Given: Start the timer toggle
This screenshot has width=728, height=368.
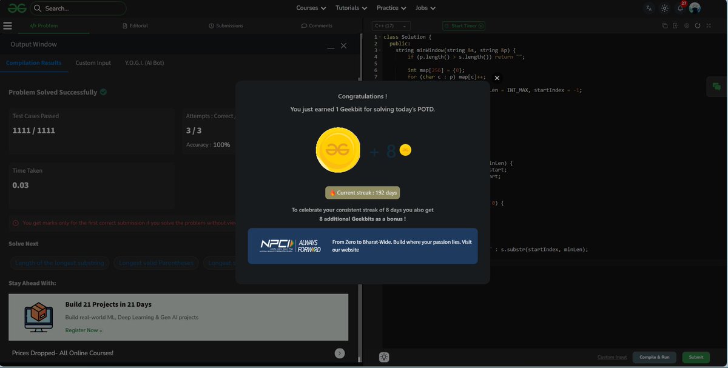Looking at the screenshot, I should click(464, 26).
